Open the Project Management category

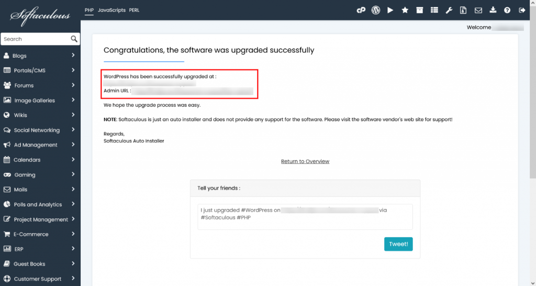click(40, 219)
